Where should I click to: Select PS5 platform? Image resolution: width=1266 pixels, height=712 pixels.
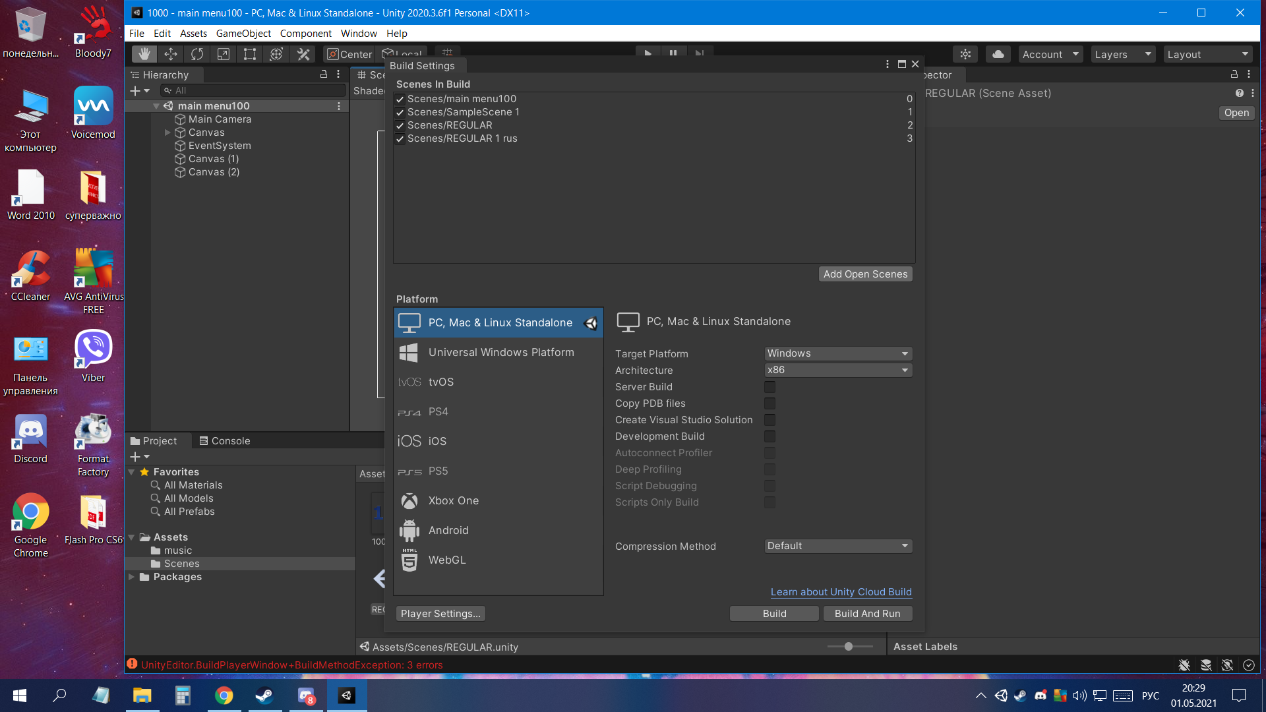click(498, 471)
